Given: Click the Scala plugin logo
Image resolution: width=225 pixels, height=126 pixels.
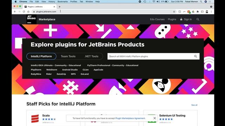Looking at the screenshot, I should click(35, 119).
